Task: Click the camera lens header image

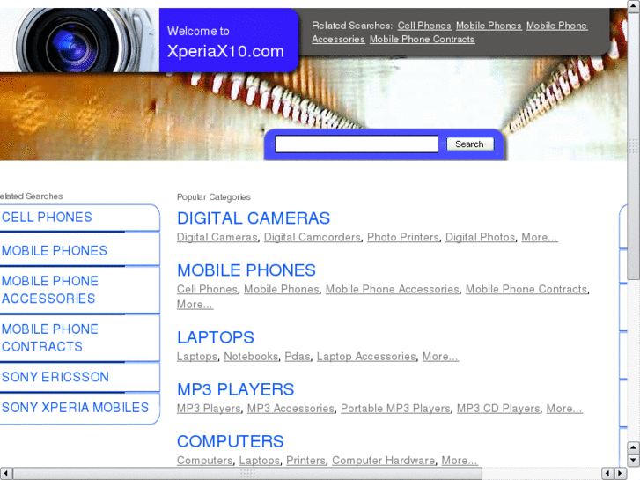Action: pos(79,40)
